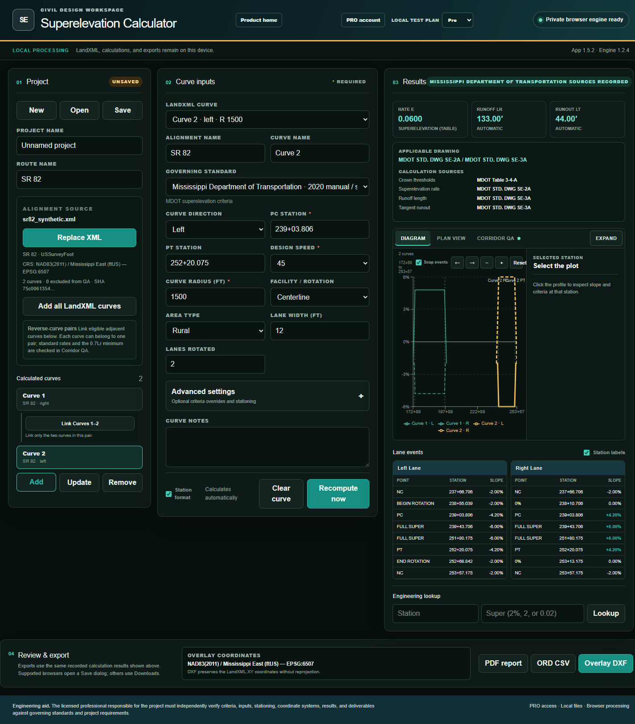Click Clear curve button

coord(281,494)
